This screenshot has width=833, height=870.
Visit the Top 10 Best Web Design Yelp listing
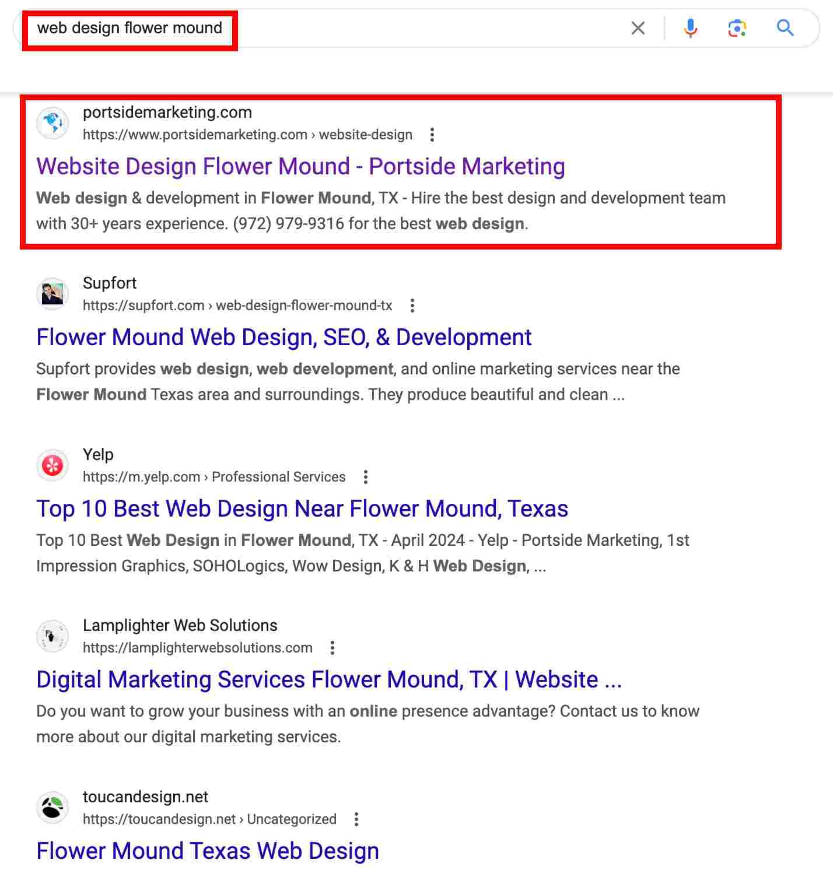pyautogui.click(x=302, y=508)
